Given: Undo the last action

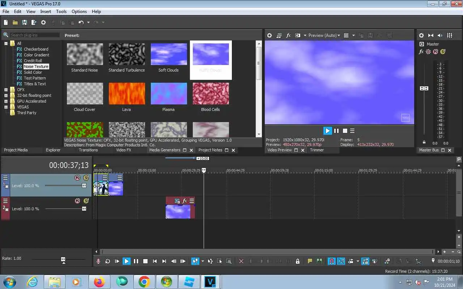Looking at the screenshot, I should [81, 22].
